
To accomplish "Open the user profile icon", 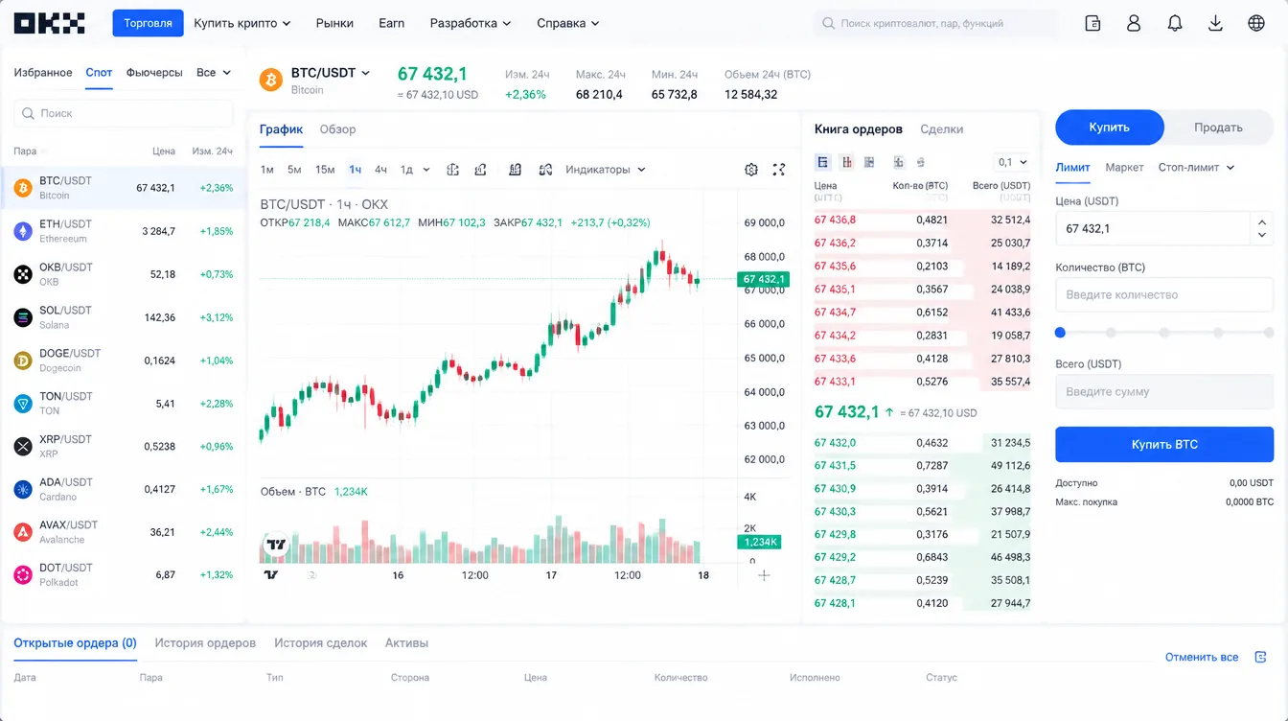I will (x=1134, y=23).
